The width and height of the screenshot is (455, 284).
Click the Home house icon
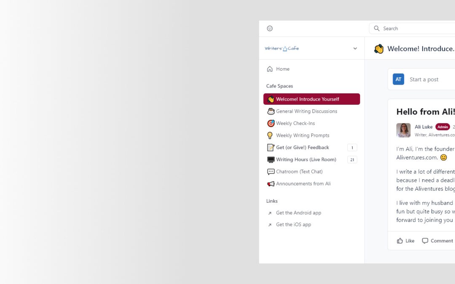(270, 69)
